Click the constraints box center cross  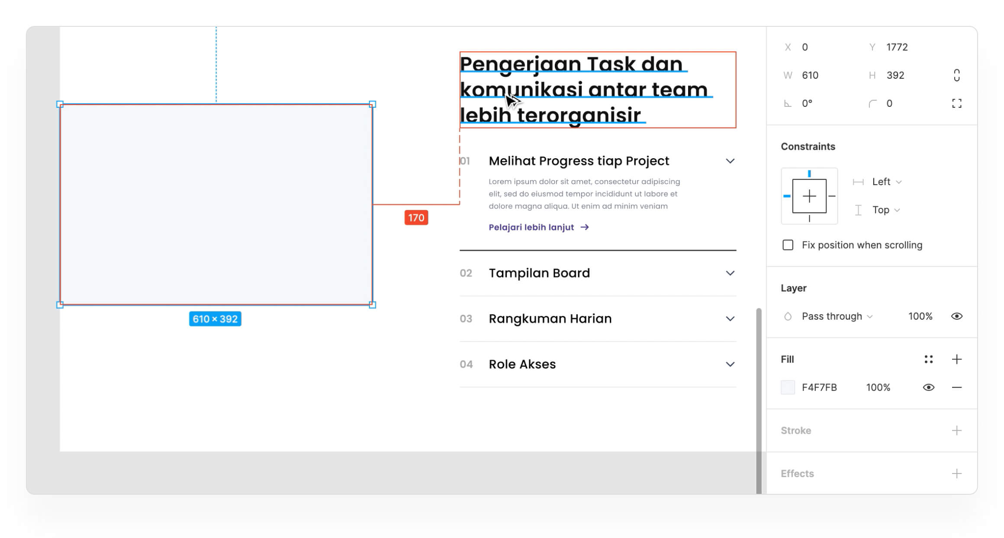click(809, 196)
